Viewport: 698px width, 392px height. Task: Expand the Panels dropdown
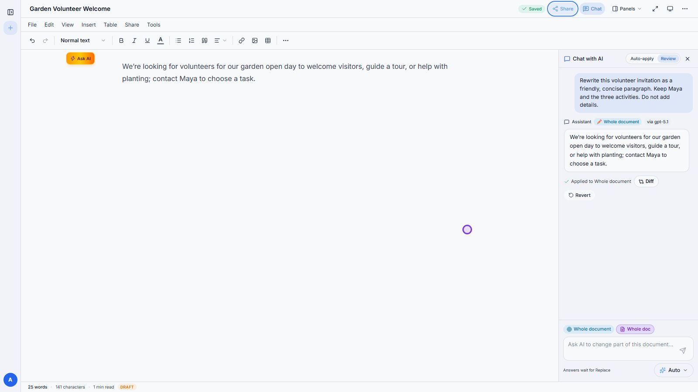[627, 9]
